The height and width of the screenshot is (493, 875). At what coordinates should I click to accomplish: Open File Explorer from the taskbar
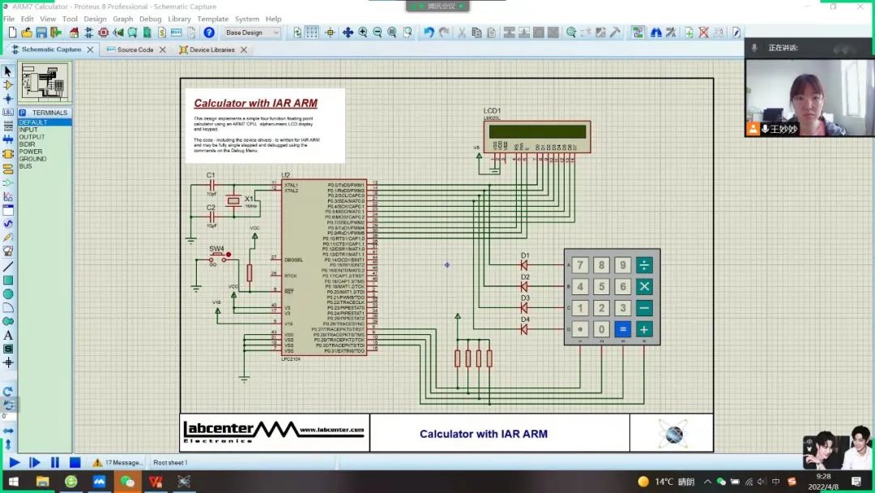42,482
